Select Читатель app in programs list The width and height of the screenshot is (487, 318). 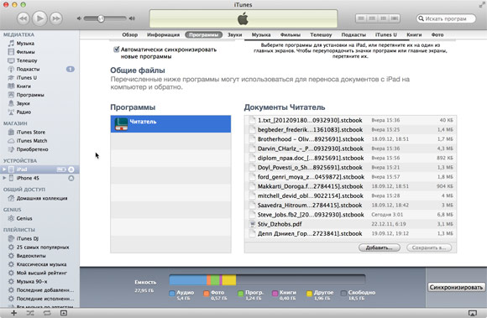170,124
